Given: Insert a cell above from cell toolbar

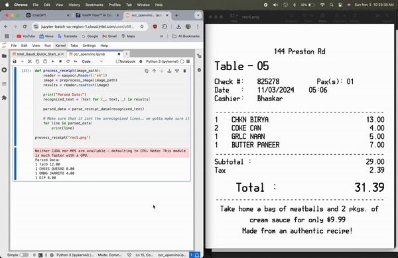Looking at the screenshot, I should click(x=169, y=71).
